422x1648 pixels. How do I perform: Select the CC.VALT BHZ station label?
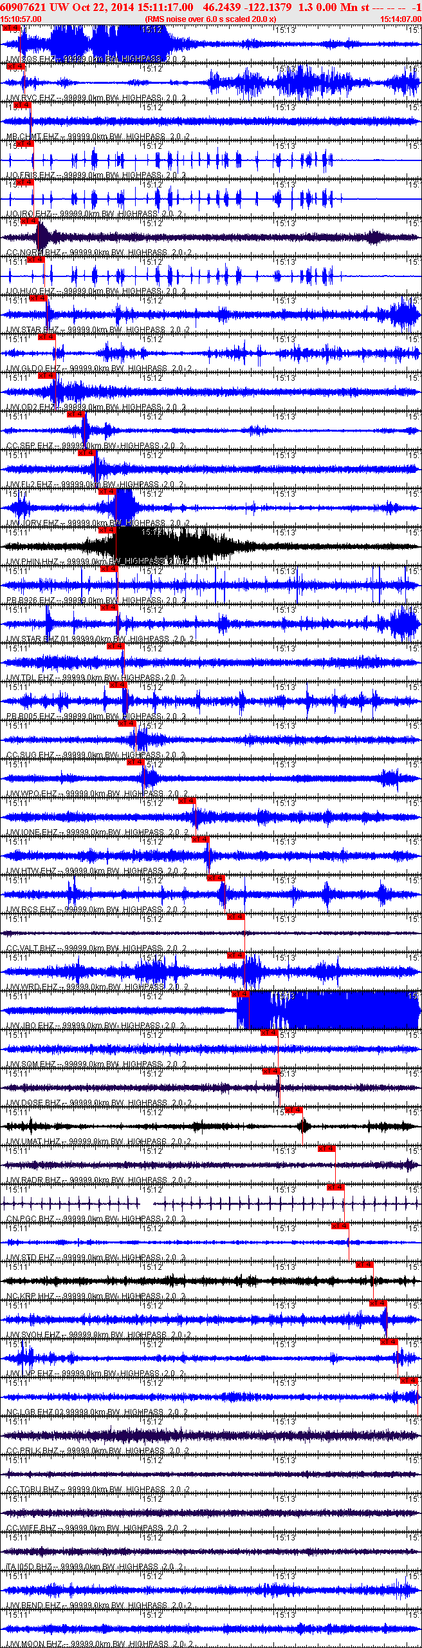(96, 948)
